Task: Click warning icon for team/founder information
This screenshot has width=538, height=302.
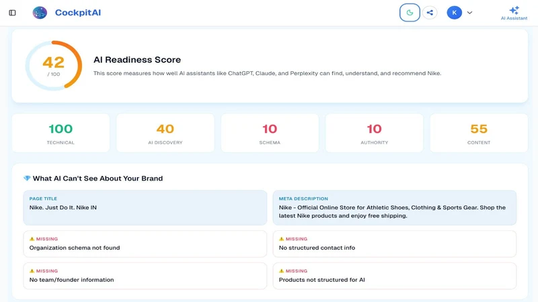Action: coord(32,271)
